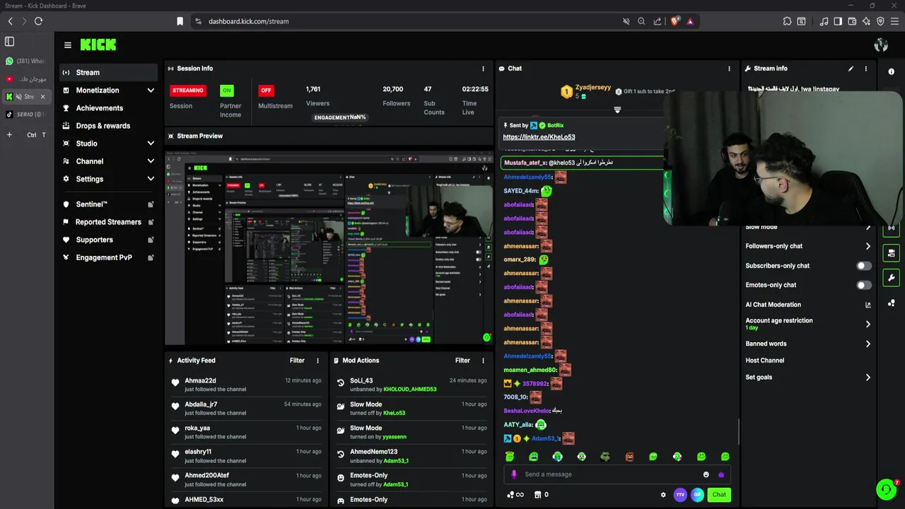Open emoji picker in message box
The image size is (905, 509).
point(706,474)
